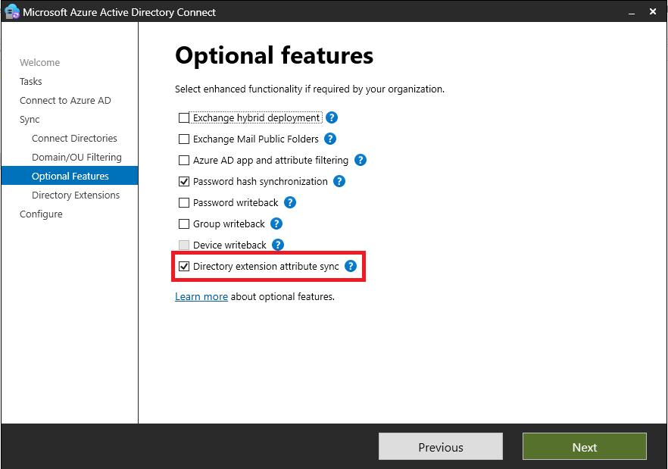Click the Azure AD Connect title bar icon
Viewport: 668px width, 469px height.
(x=12, y=12)
